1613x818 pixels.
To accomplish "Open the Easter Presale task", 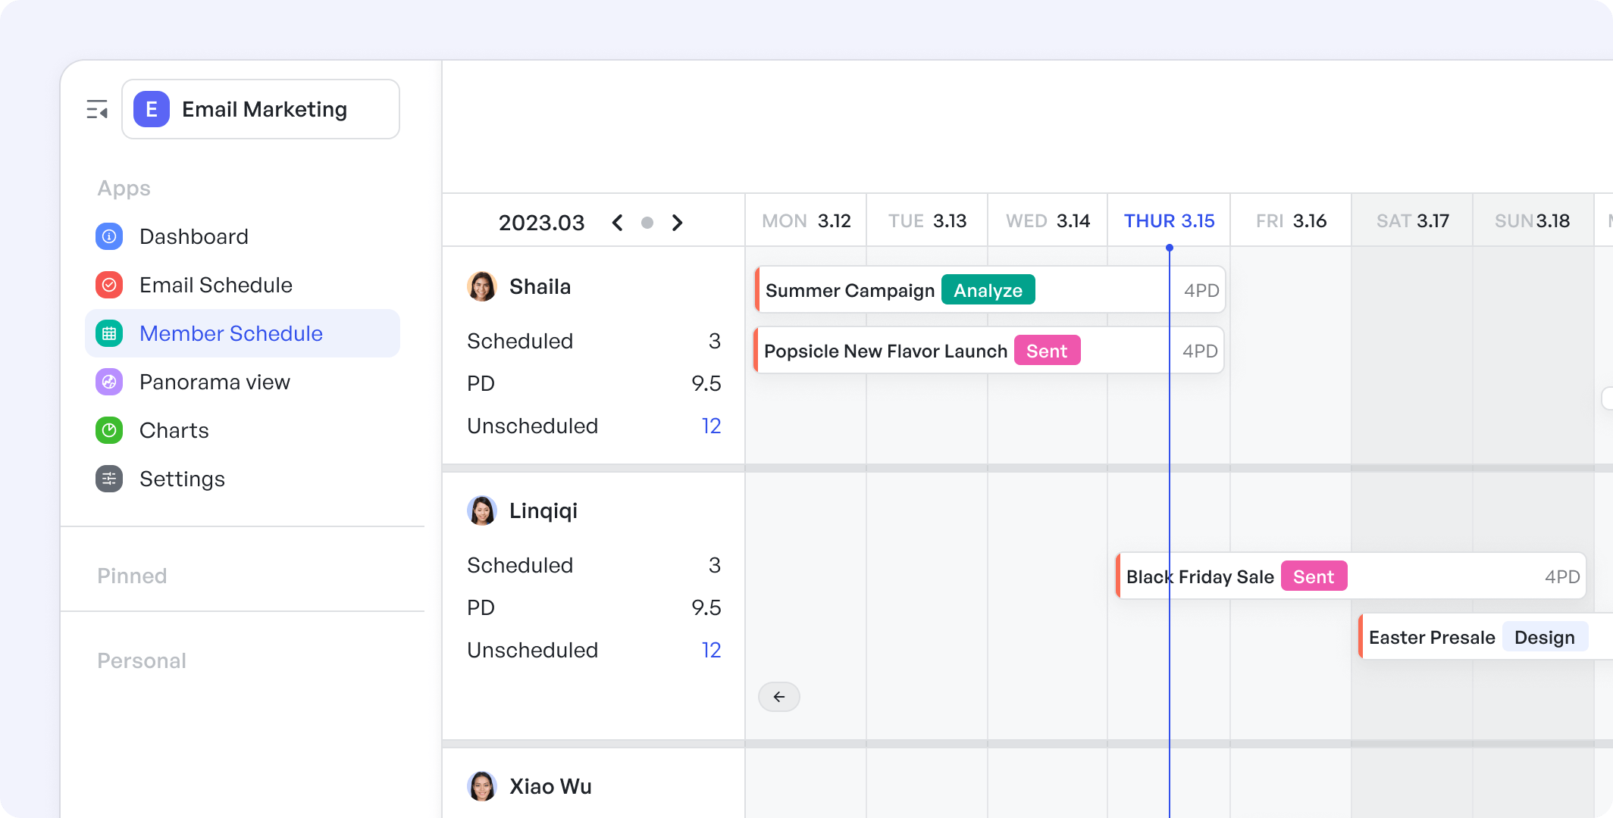I will [1486, 636].
